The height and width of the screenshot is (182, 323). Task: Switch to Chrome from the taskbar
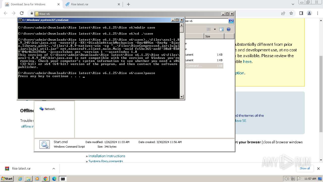pos(46,179)
